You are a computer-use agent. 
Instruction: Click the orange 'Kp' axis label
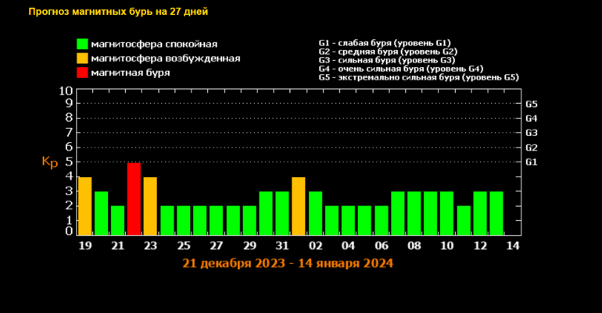49,162
